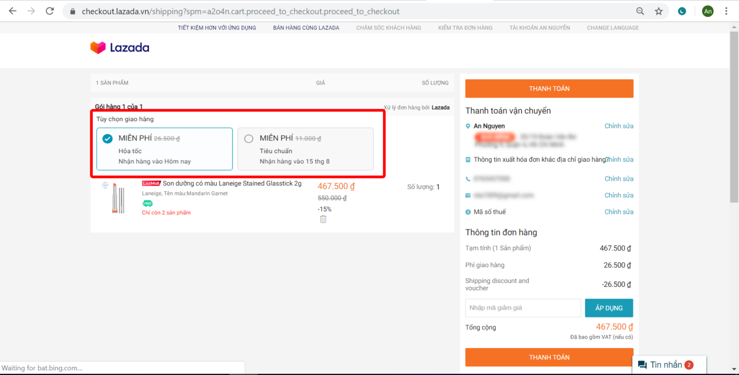
Task: Click the ÁP DỤNG voucher button
Action: [609, 308]
